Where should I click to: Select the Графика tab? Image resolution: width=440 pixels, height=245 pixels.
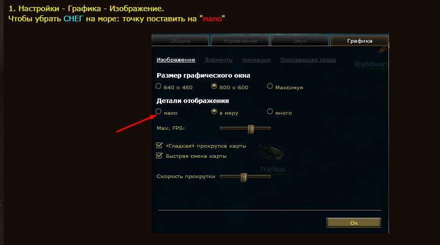tap(360, 41)
